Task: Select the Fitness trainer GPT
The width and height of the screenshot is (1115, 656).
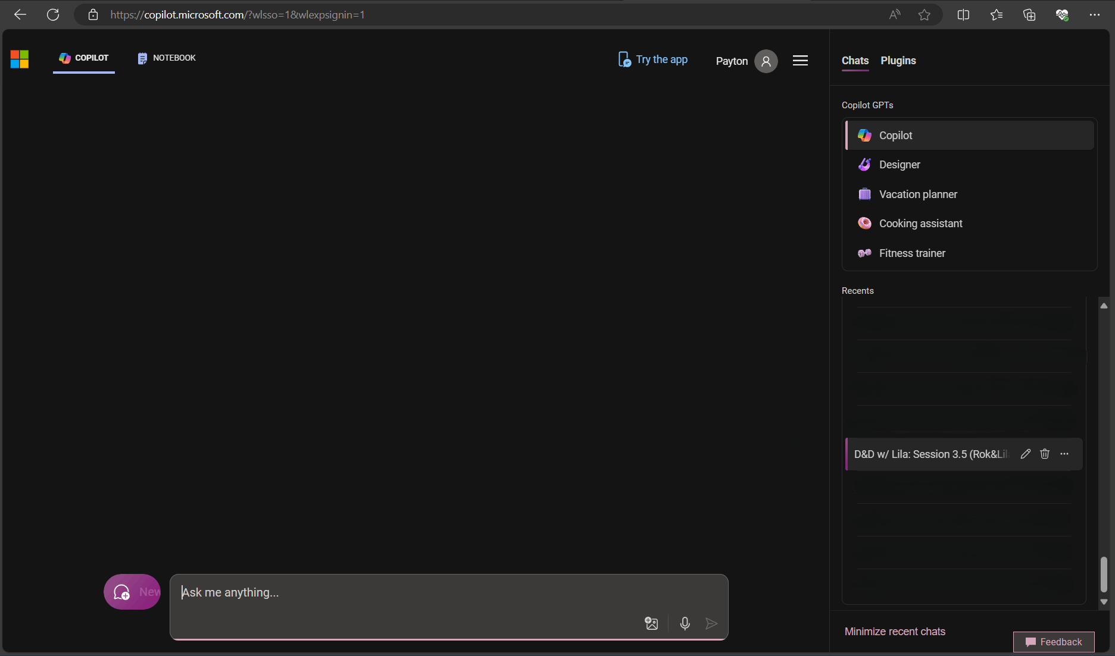Action: (x=970, y=253)
